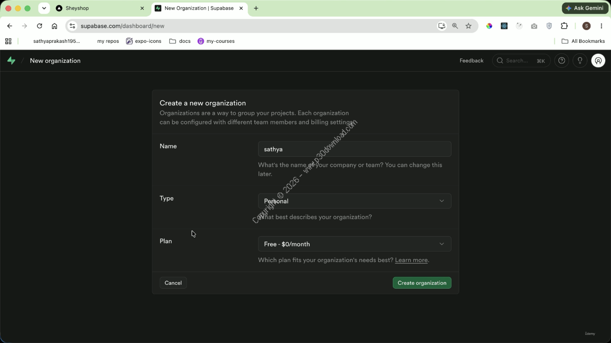The height and width of the screenshot is (343, 611).
Task: Reload the Supabase page
Action: click(x=40, y=26)
